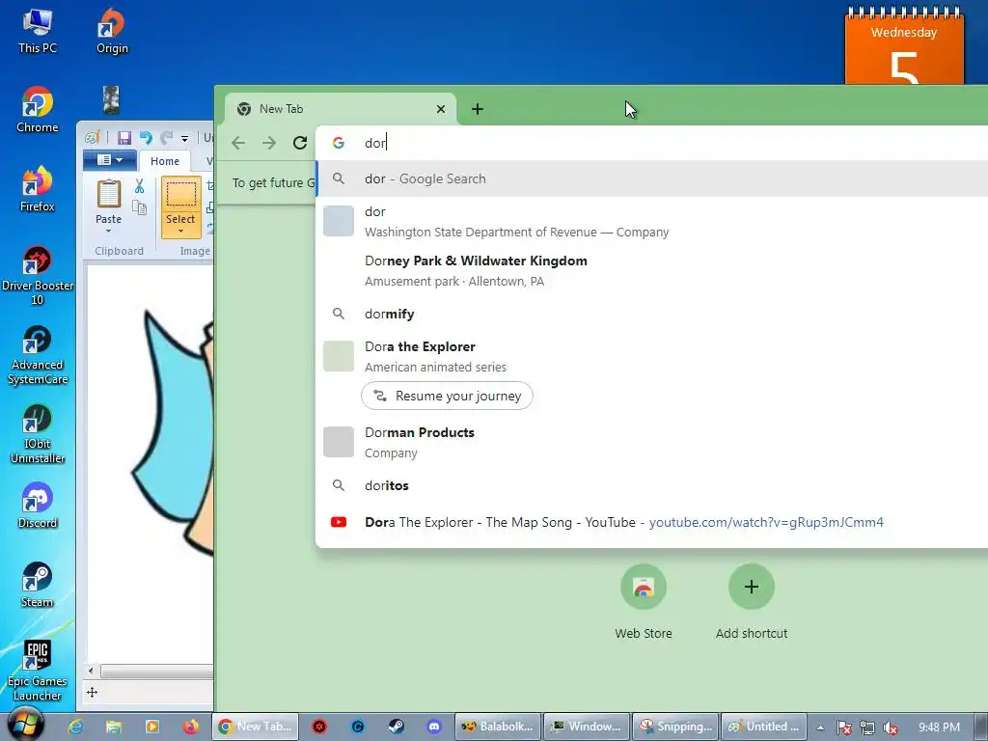Click the Paste clipboard icon in Paint

108,194
